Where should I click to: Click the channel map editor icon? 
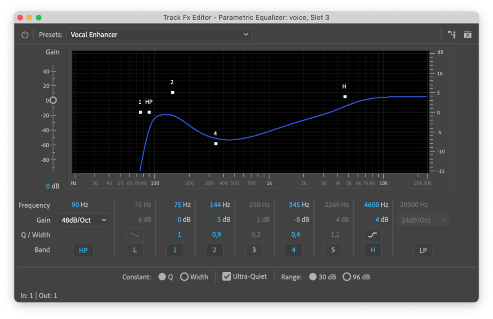451,35
